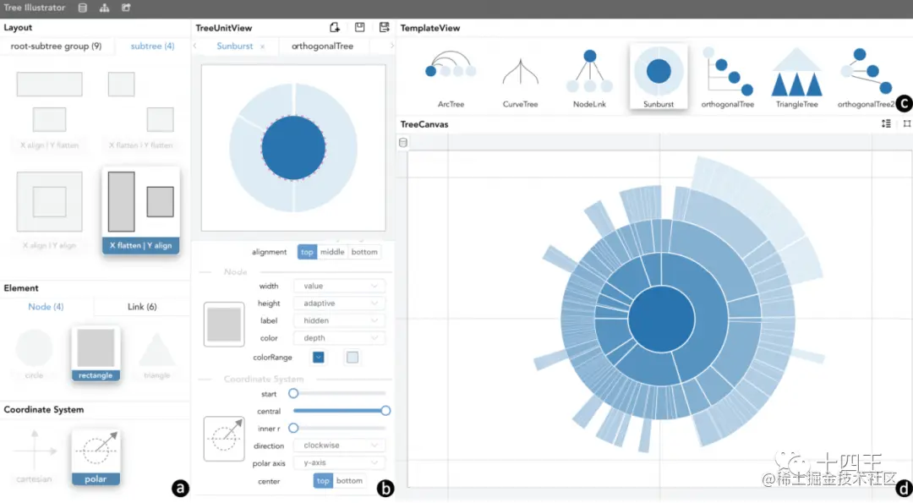Set center to top
913x503 pixels.
point(323,481)
